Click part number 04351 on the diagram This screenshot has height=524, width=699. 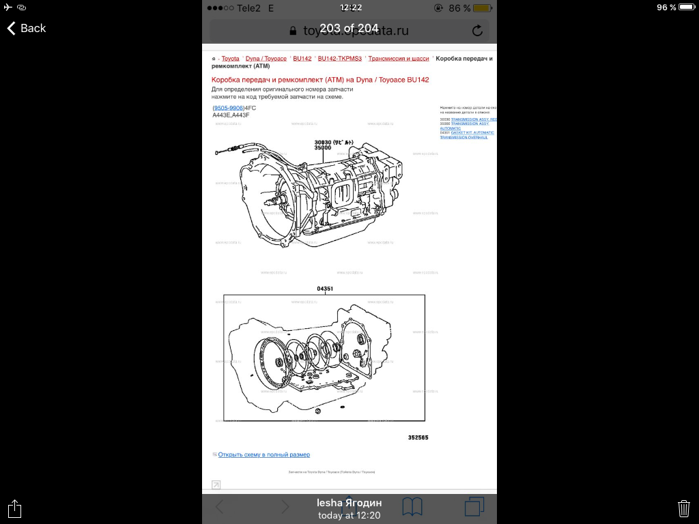point(324,289)
